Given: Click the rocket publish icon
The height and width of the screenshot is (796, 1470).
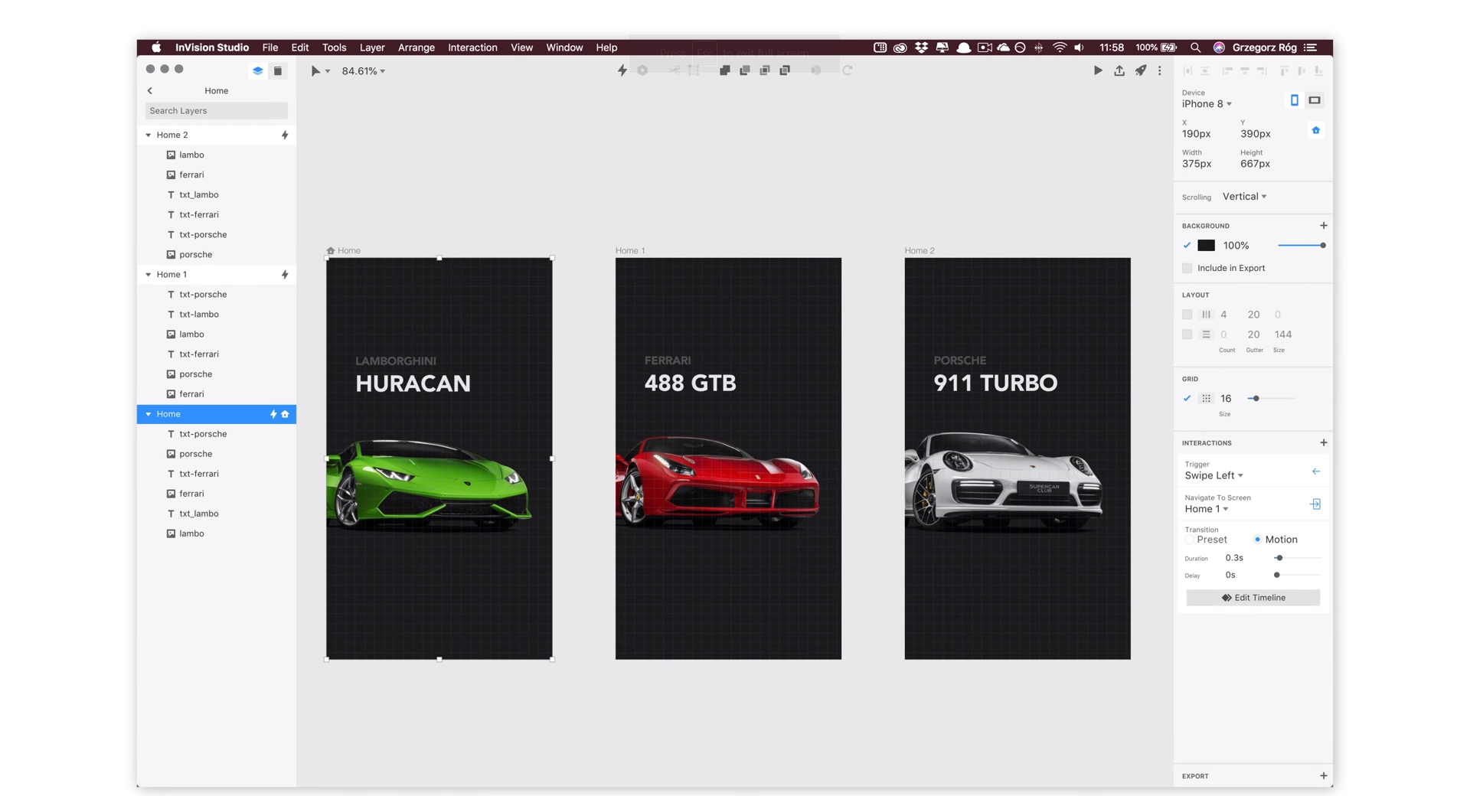Looking at the screenshot, I should pos(1140,70).
